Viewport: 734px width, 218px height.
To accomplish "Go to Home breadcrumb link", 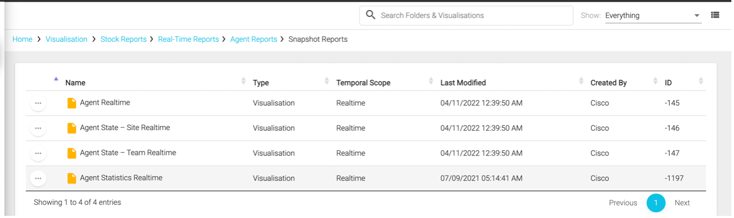I will (22, 39).
